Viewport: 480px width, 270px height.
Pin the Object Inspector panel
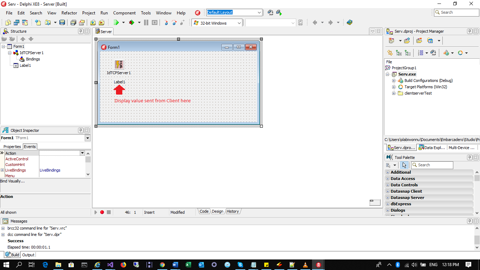[x=80, y=130]
